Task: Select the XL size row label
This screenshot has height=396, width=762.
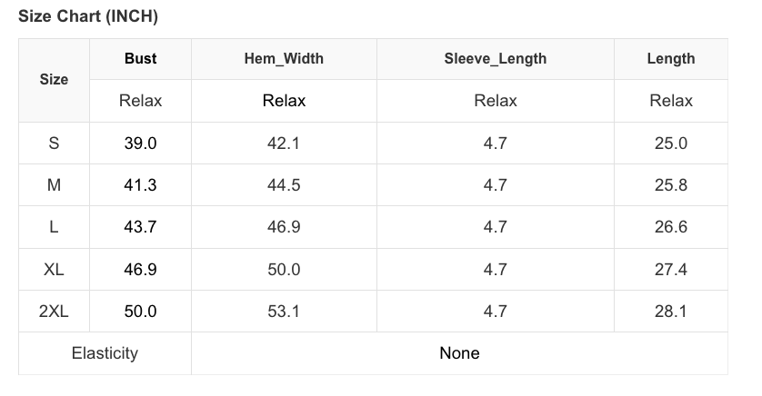Action: click(x=54, y=270)
